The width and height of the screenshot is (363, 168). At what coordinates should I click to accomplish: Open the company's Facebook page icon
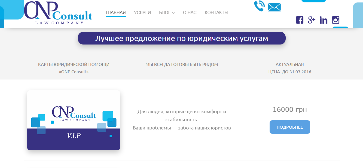300,20
